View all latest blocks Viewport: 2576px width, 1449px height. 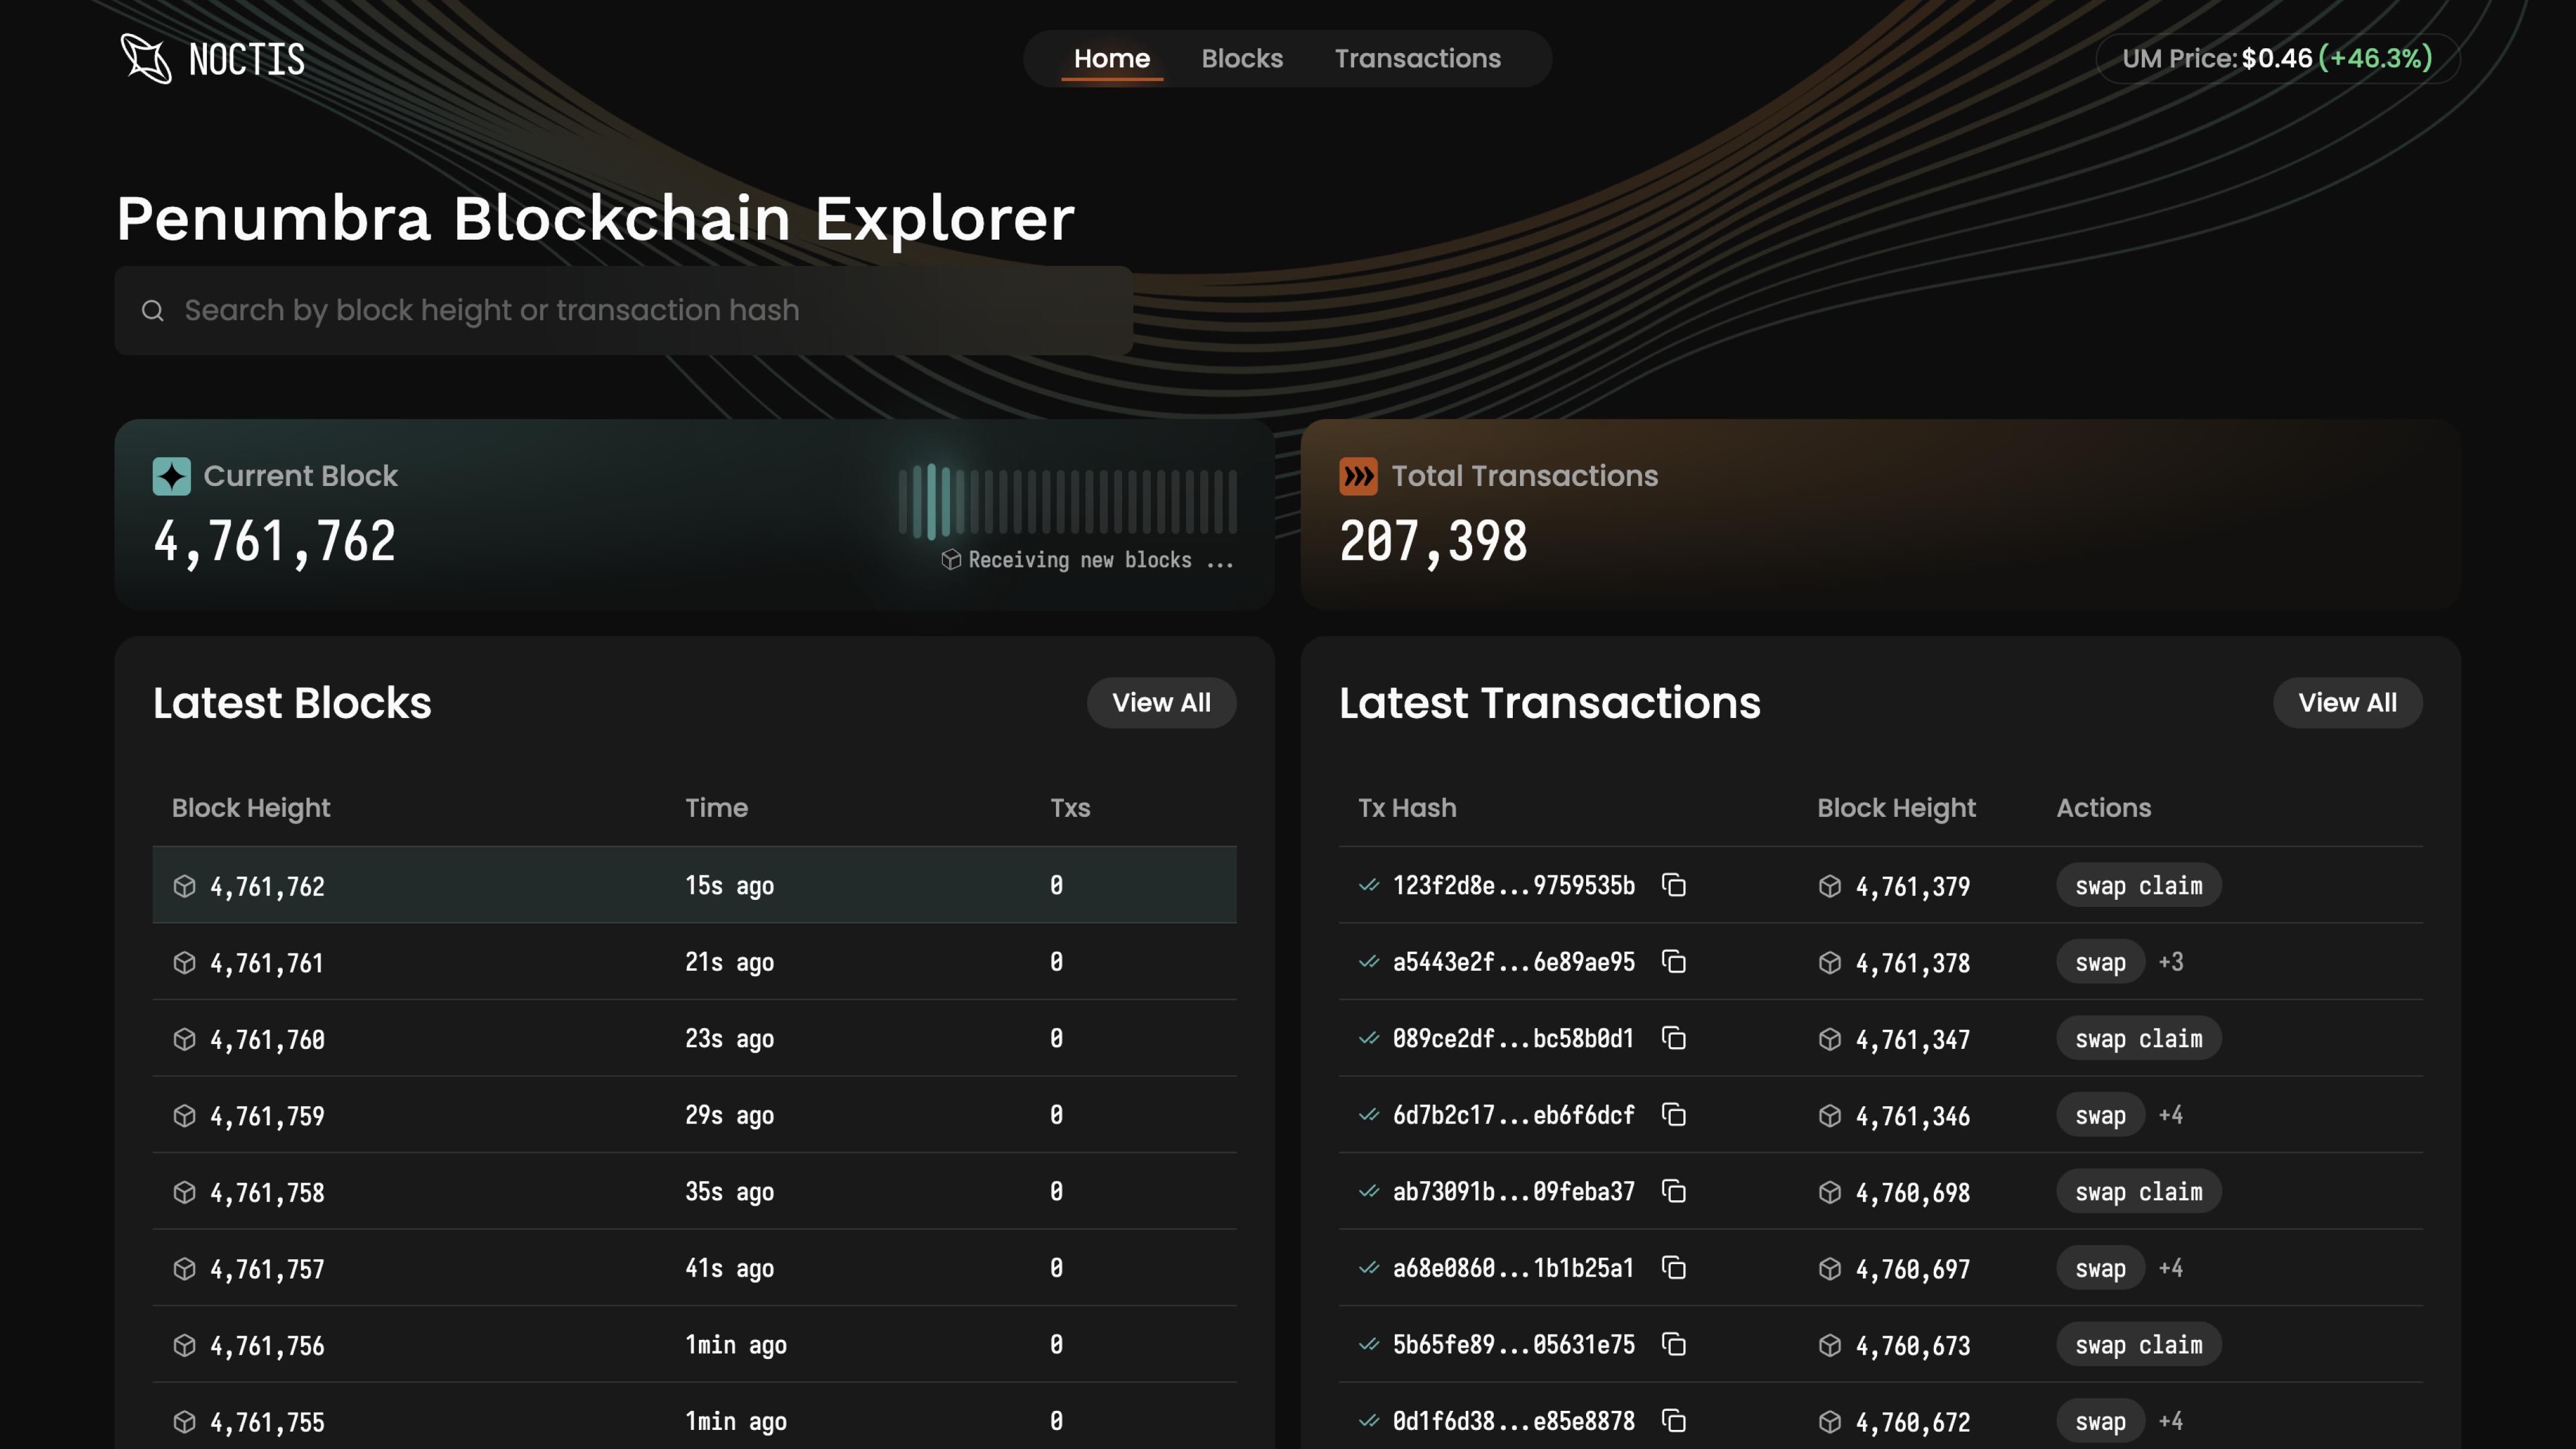click(1161, 703)
